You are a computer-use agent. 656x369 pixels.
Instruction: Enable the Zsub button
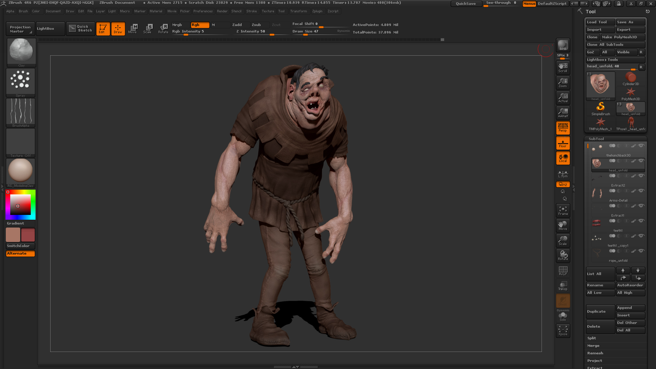tap(260, 25)
